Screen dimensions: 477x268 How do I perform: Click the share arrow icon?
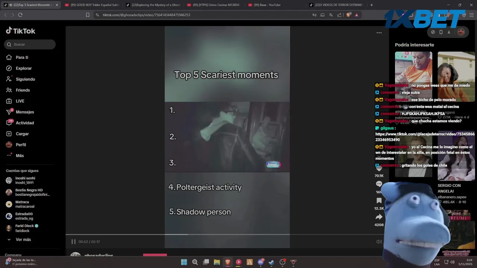(x=379, y=217)
